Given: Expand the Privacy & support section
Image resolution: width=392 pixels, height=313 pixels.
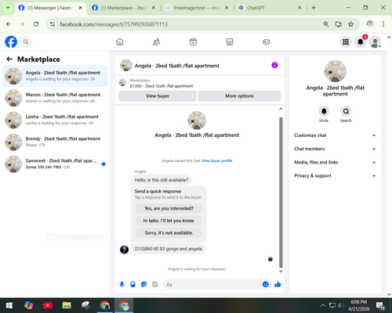Looking at the screenshot, I should click(335, 176).
